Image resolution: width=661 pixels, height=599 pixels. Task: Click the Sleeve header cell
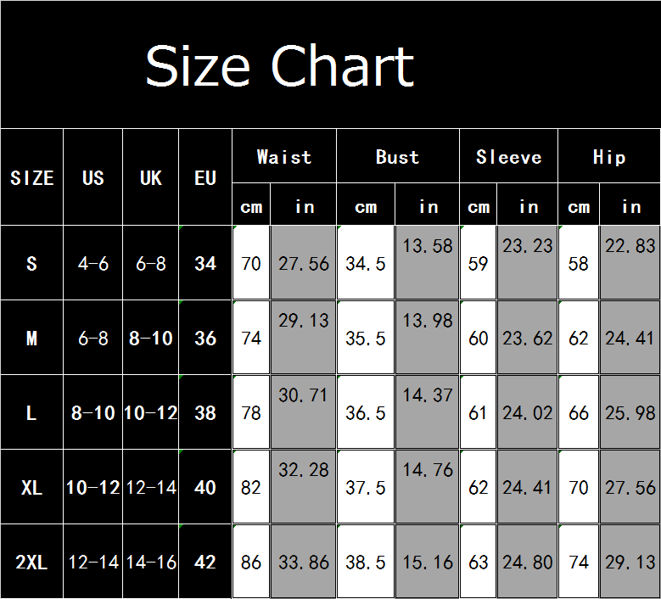pos(508,157)
